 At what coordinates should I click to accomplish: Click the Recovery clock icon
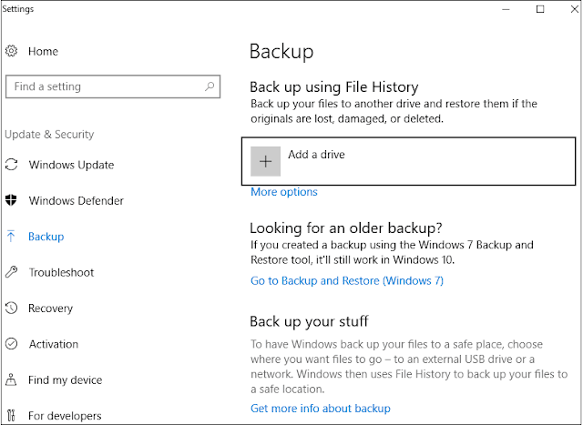[x=11, y=308]
